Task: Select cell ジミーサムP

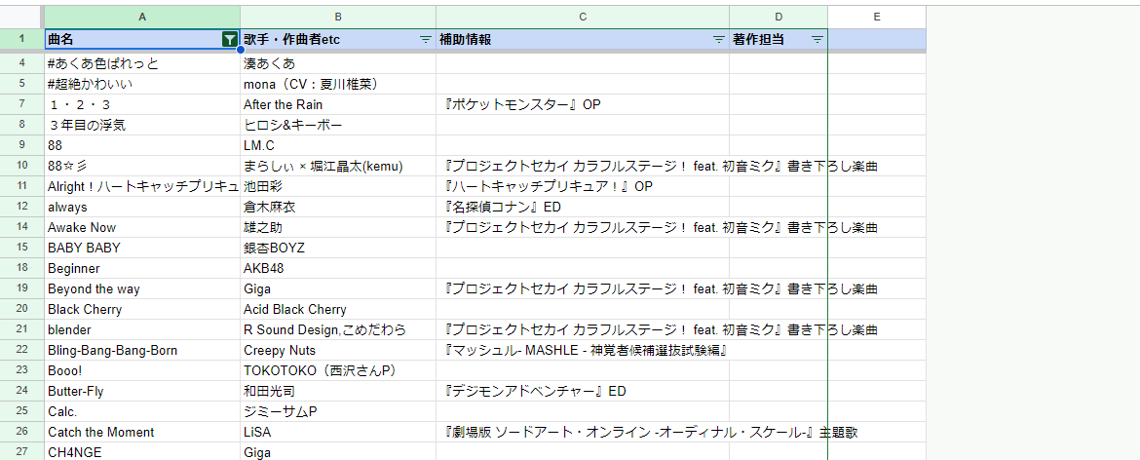Action: point(338,411)
